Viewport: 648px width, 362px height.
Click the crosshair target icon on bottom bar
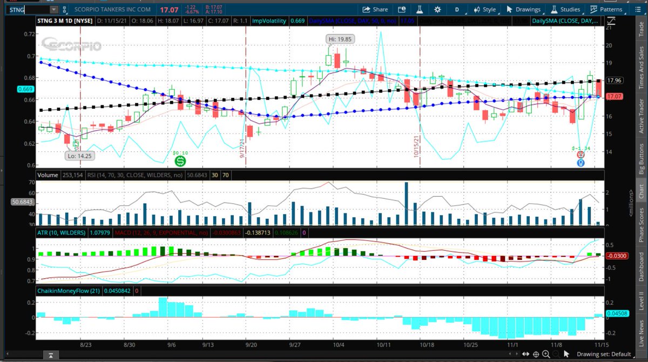pos(536,354)
